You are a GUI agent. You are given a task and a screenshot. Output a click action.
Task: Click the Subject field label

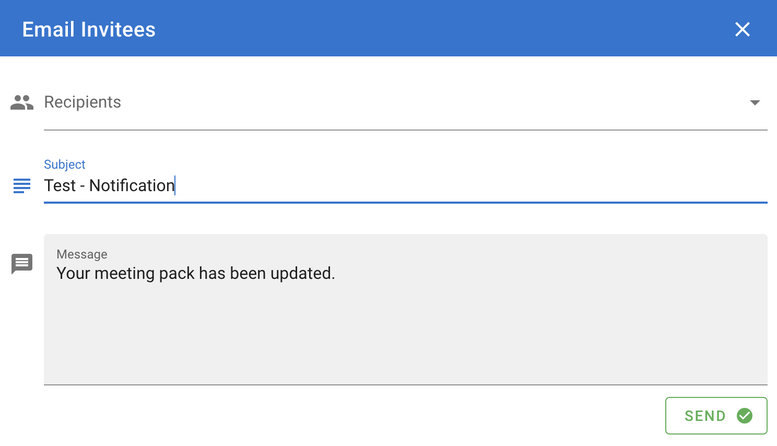[x=65, y=165]
